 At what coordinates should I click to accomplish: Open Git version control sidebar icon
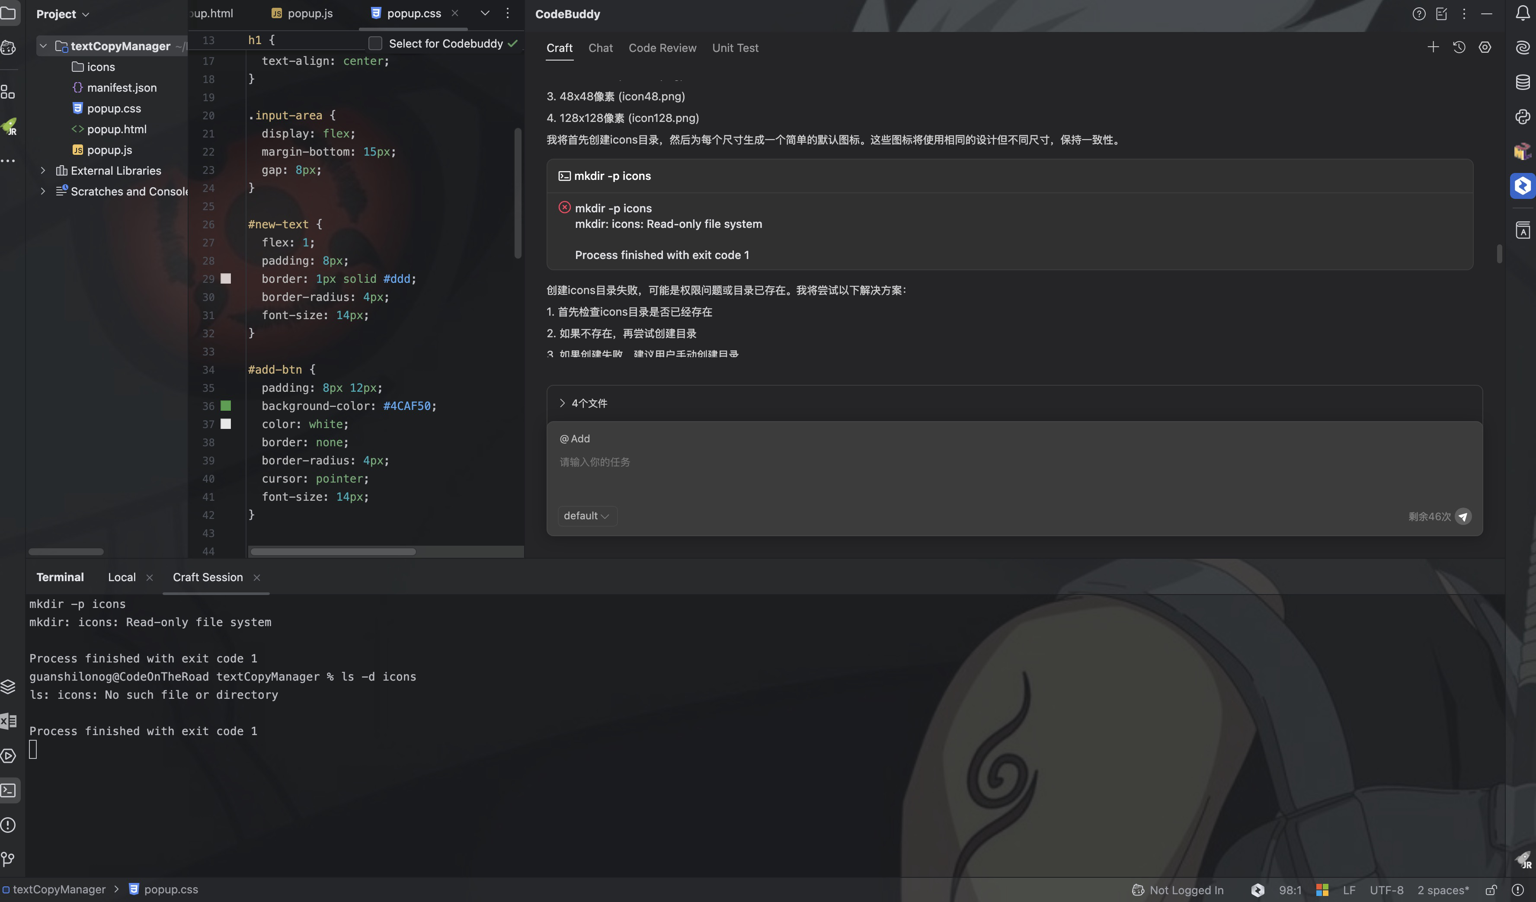point(8,859)
